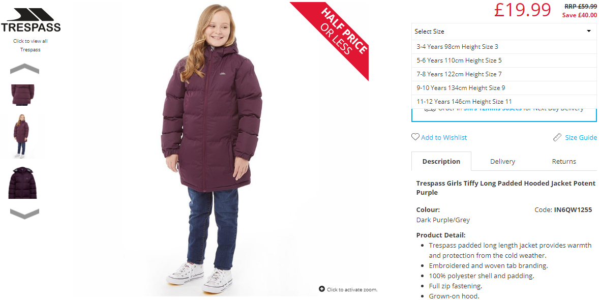Click the Add to Wishlist link
The width and height of the screenshot is (599, 300).
point(444,137)
